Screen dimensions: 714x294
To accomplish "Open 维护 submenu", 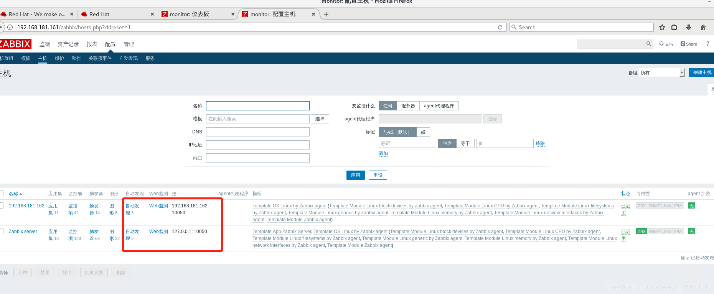I will click(x=59, y=58).
